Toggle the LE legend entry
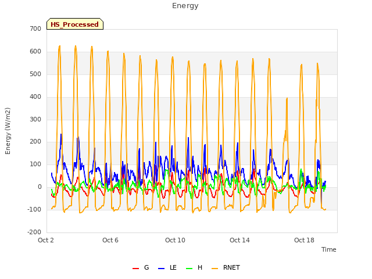 pyautogui.click(x=167, y=267)
